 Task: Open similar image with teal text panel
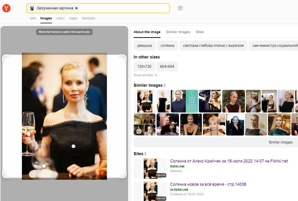184,101
